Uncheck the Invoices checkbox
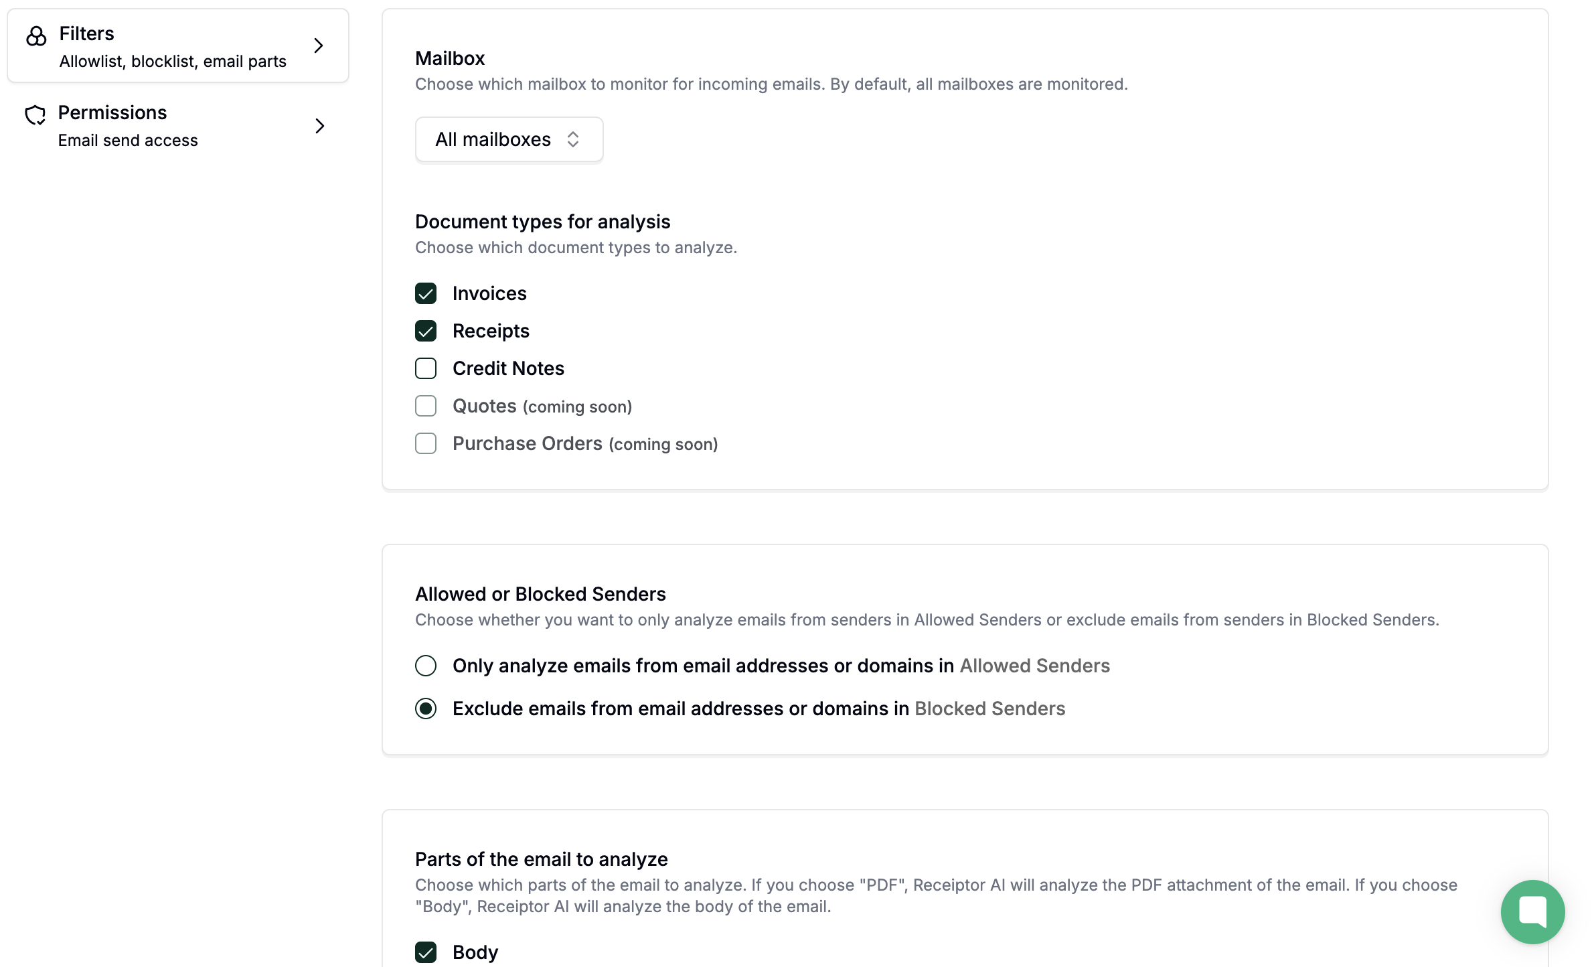This screenshot has height=967, width=1592. [x=426, y=293]
